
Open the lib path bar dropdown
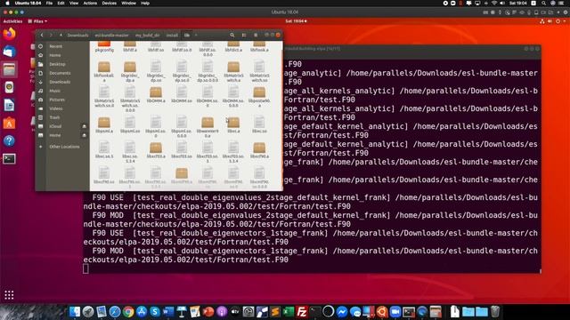(187, 36)
